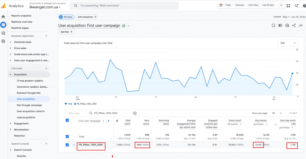Expand the Generate leads topic
Screen dimensions: 306x159
(10, 42)
